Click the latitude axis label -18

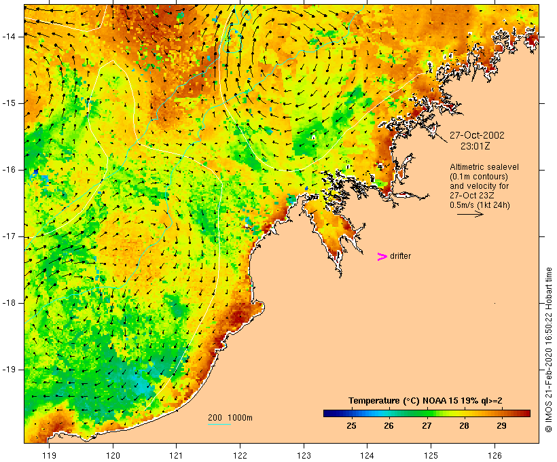8,303
